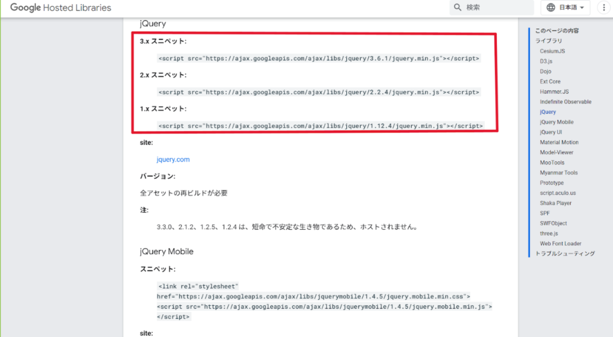The image size is (613, 337).
Task: Jump to script.aculo.us section
Action: pos(558,193)
